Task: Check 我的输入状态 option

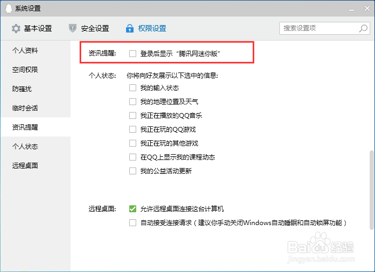Action: (132, 88)
